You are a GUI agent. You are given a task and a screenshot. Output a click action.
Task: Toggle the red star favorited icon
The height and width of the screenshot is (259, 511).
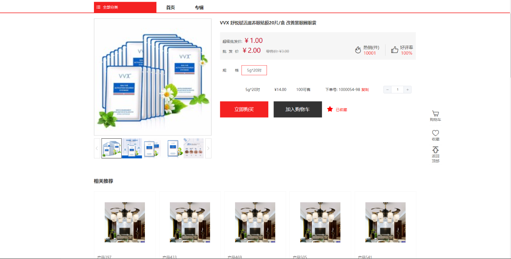pos(330,109)
